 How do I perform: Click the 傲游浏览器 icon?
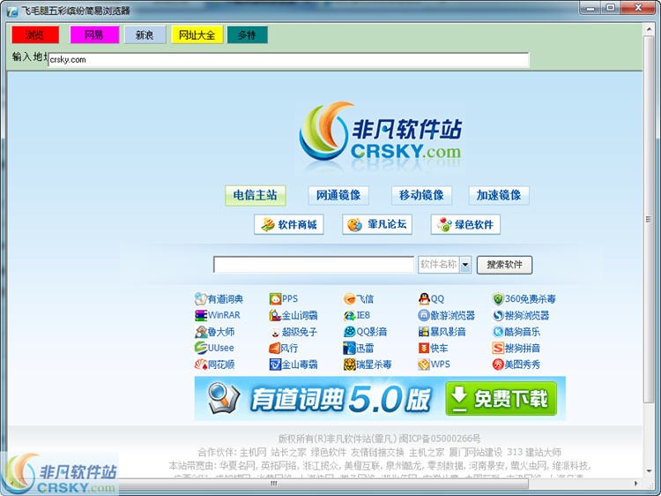tap(424, 315)
